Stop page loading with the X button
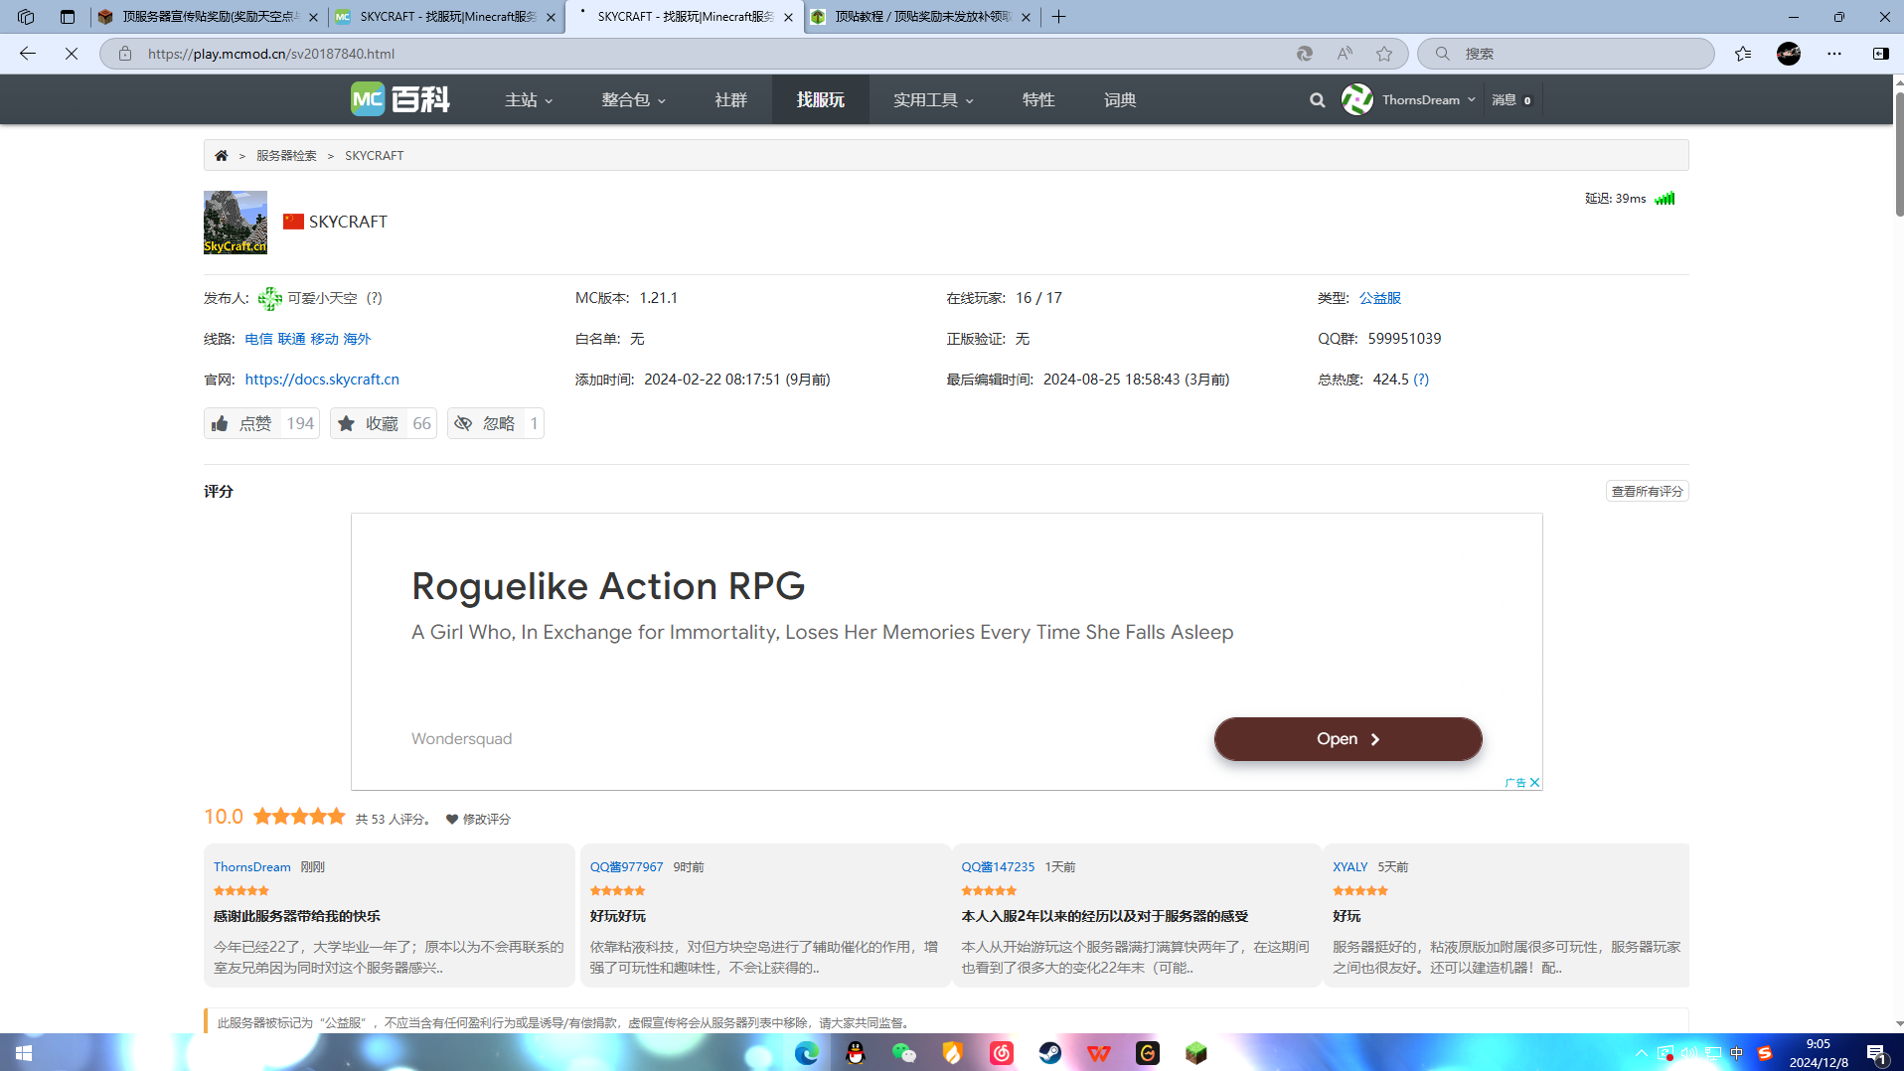This screenshot has width=1904, height=1071. [72, 54]
